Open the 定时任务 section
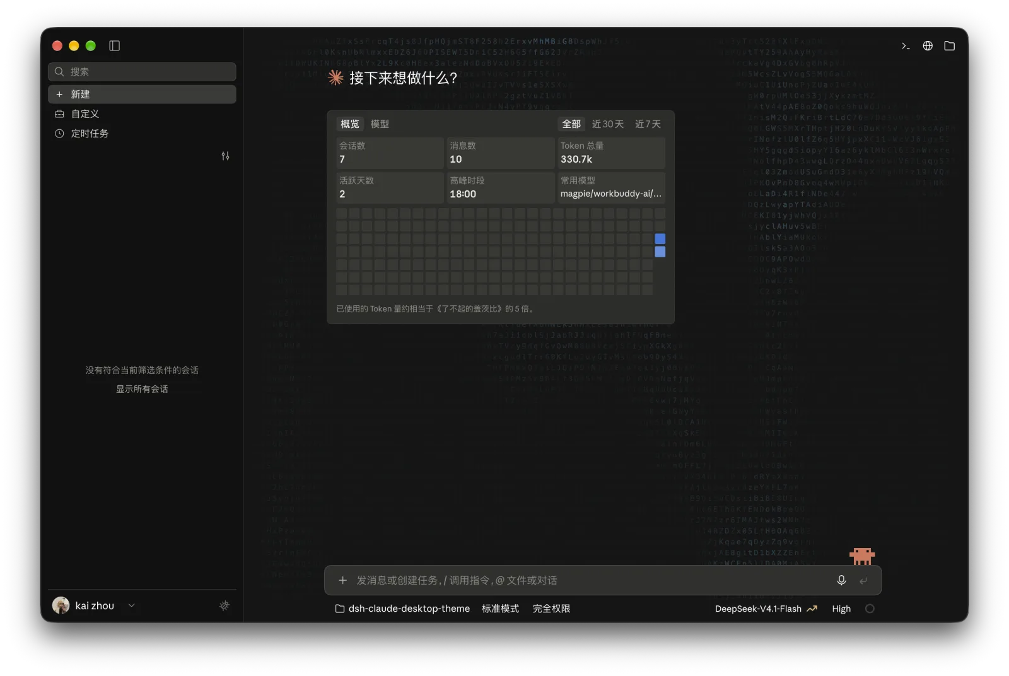This screenshot has height=676, width=1009. point(142,133)
